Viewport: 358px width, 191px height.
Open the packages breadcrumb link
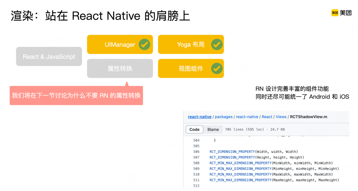click(223, 117)
